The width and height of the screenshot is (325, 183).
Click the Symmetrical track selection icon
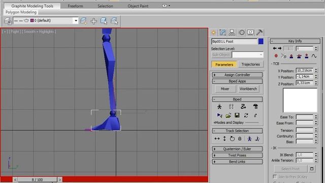coord(249,139)
